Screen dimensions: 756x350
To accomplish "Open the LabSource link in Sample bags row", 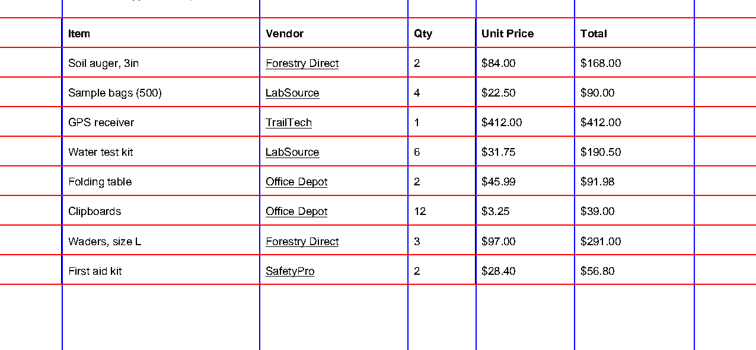I will [292, 93].
